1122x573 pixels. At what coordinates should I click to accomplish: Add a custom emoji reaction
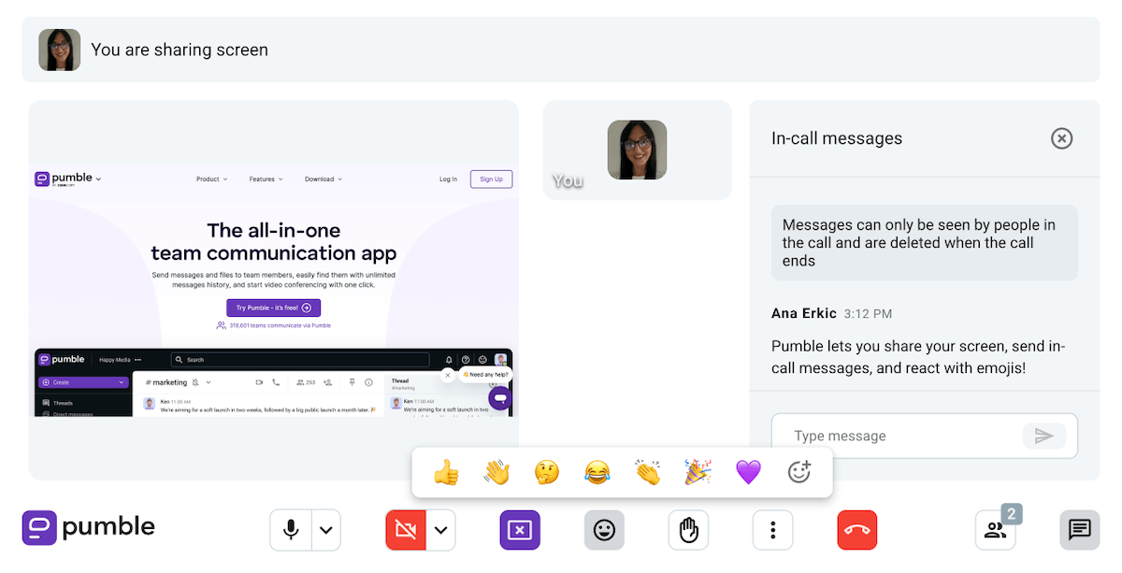798,472
